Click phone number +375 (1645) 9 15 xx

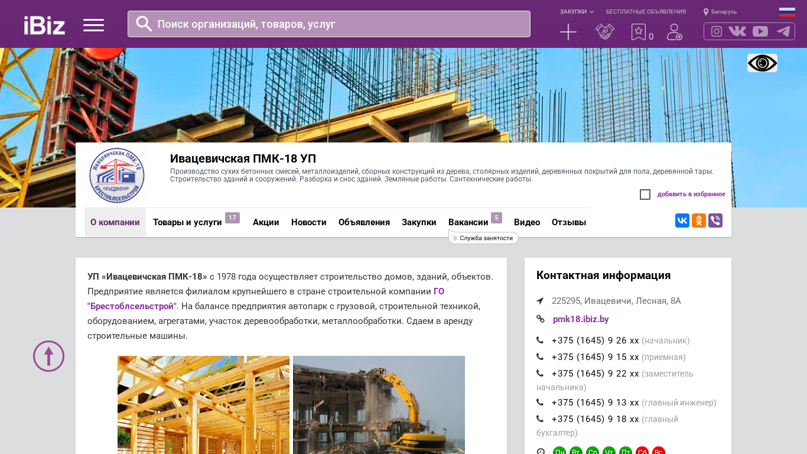pos(595,357)
